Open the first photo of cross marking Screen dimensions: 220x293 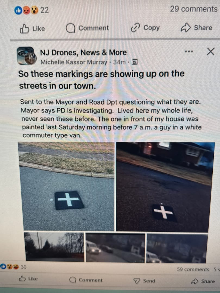point(67,186)
